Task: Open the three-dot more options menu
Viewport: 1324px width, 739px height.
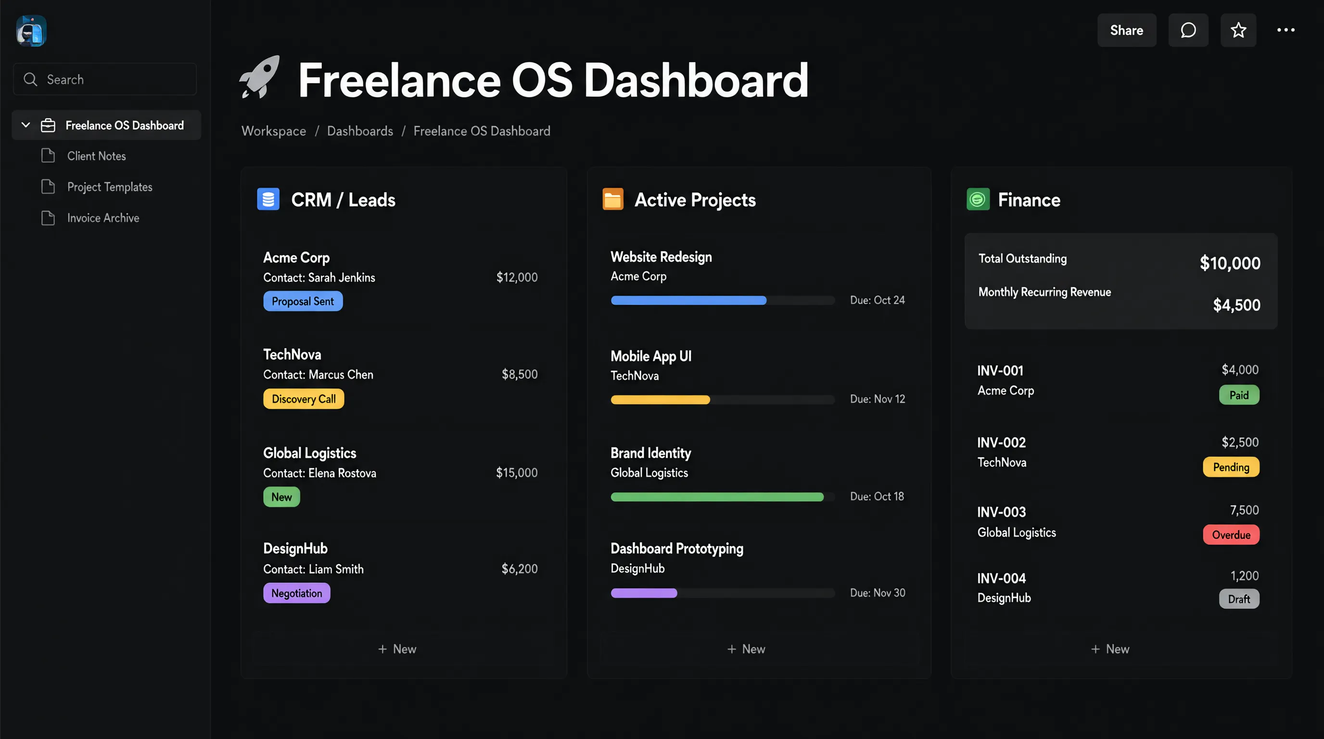Action: point(1286,30)
